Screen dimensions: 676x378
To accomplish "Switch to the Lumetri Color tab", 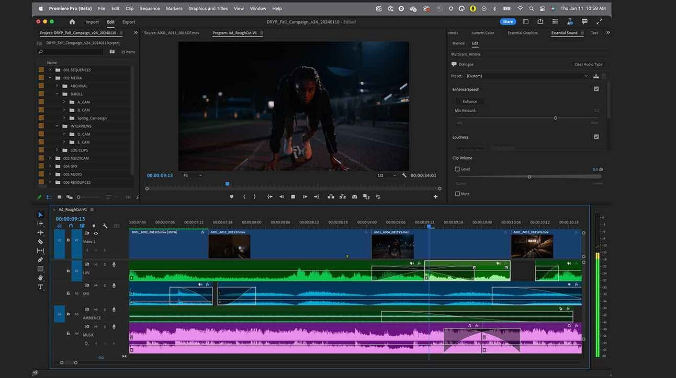I will coord(482,33).
